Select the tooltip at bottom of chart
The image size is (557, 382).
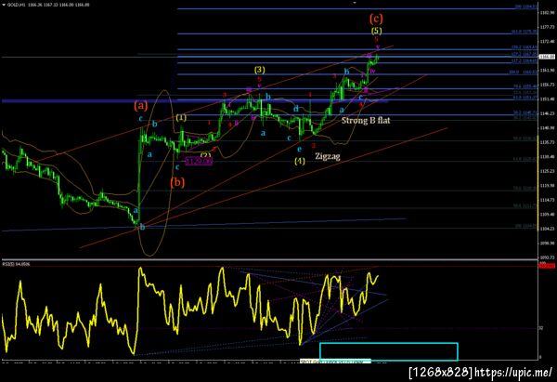(335, 361)
